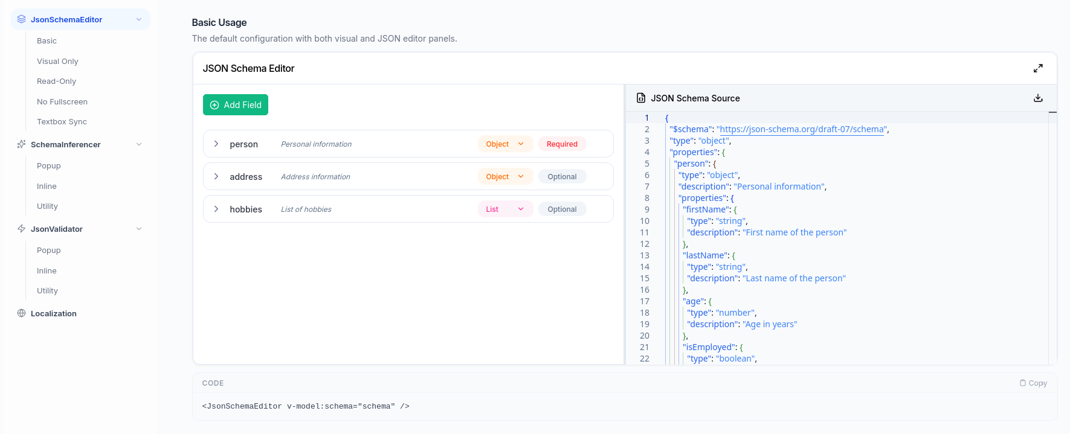Open the Visual Only sidebar item

[57, 61]
